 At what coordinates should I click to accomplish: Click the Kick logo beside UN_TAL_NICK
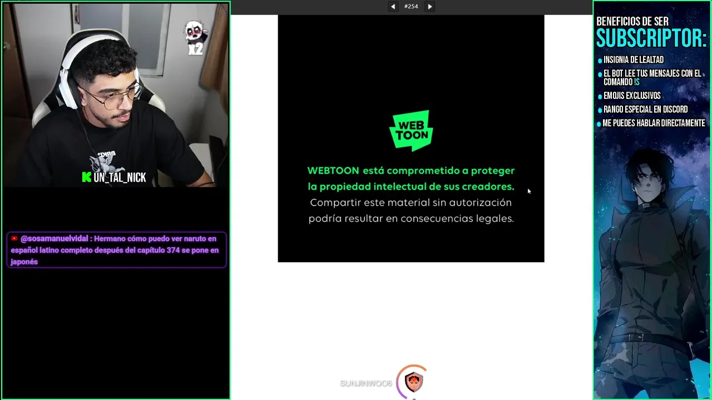tap(86, 177)
